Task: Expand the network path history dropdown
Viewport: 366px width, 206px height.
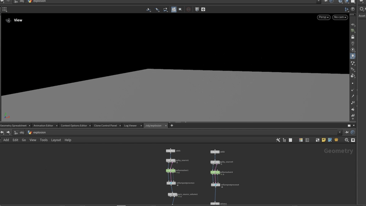Action: click(x=340, y=132)
